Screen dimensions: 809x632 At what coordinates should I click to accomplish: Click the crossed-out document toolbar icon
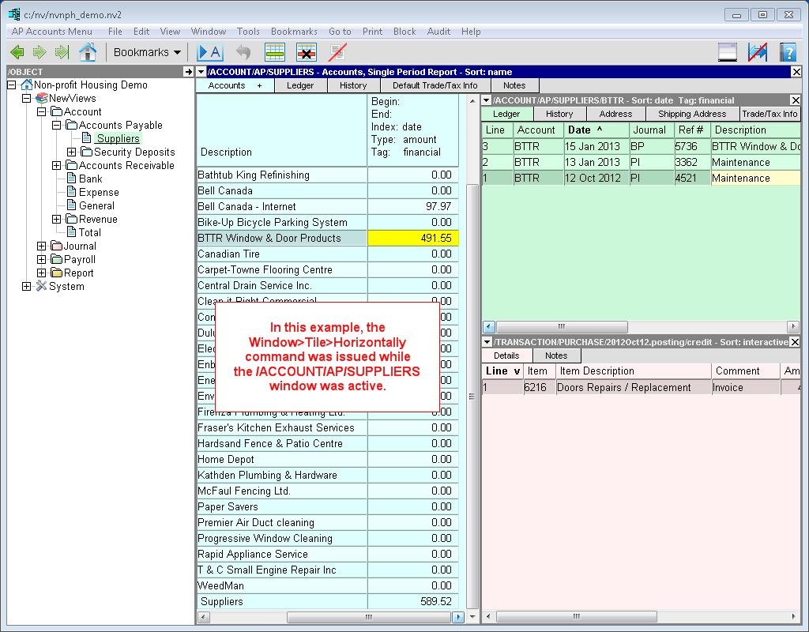click(x=338, y=52)
